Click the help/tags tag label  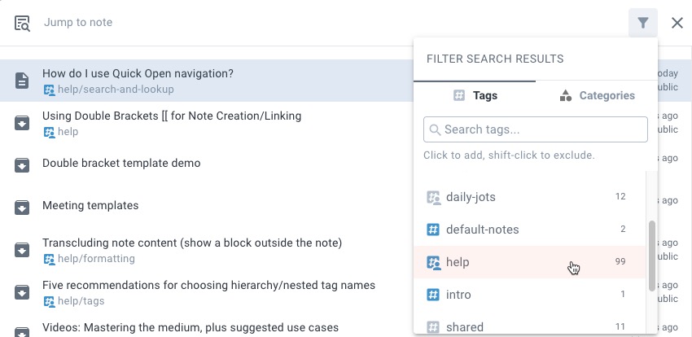click(81, 301)
